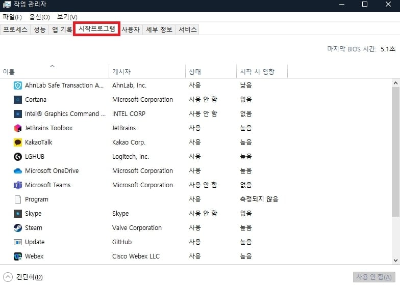Click the 마지막 BIOS 시간 value
Viewport: 400px width, 289px height.
388,49
